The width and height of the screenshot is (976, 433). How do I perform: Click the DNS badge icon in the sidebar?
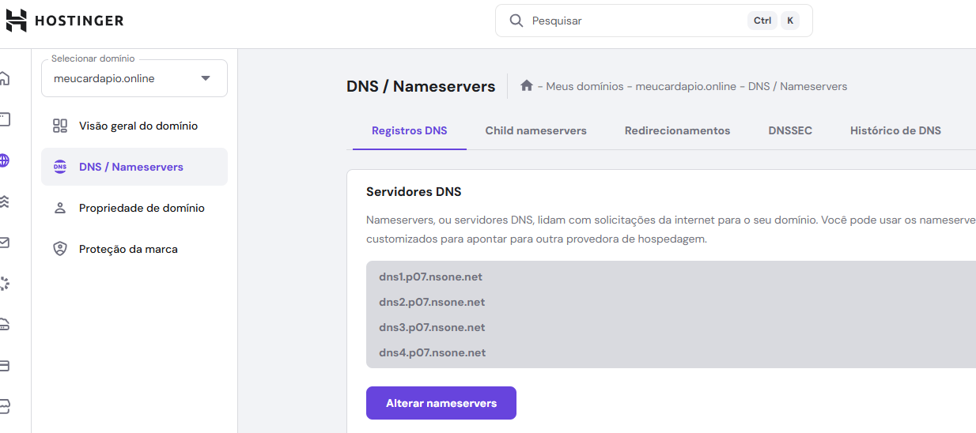(x=60, y=167)
